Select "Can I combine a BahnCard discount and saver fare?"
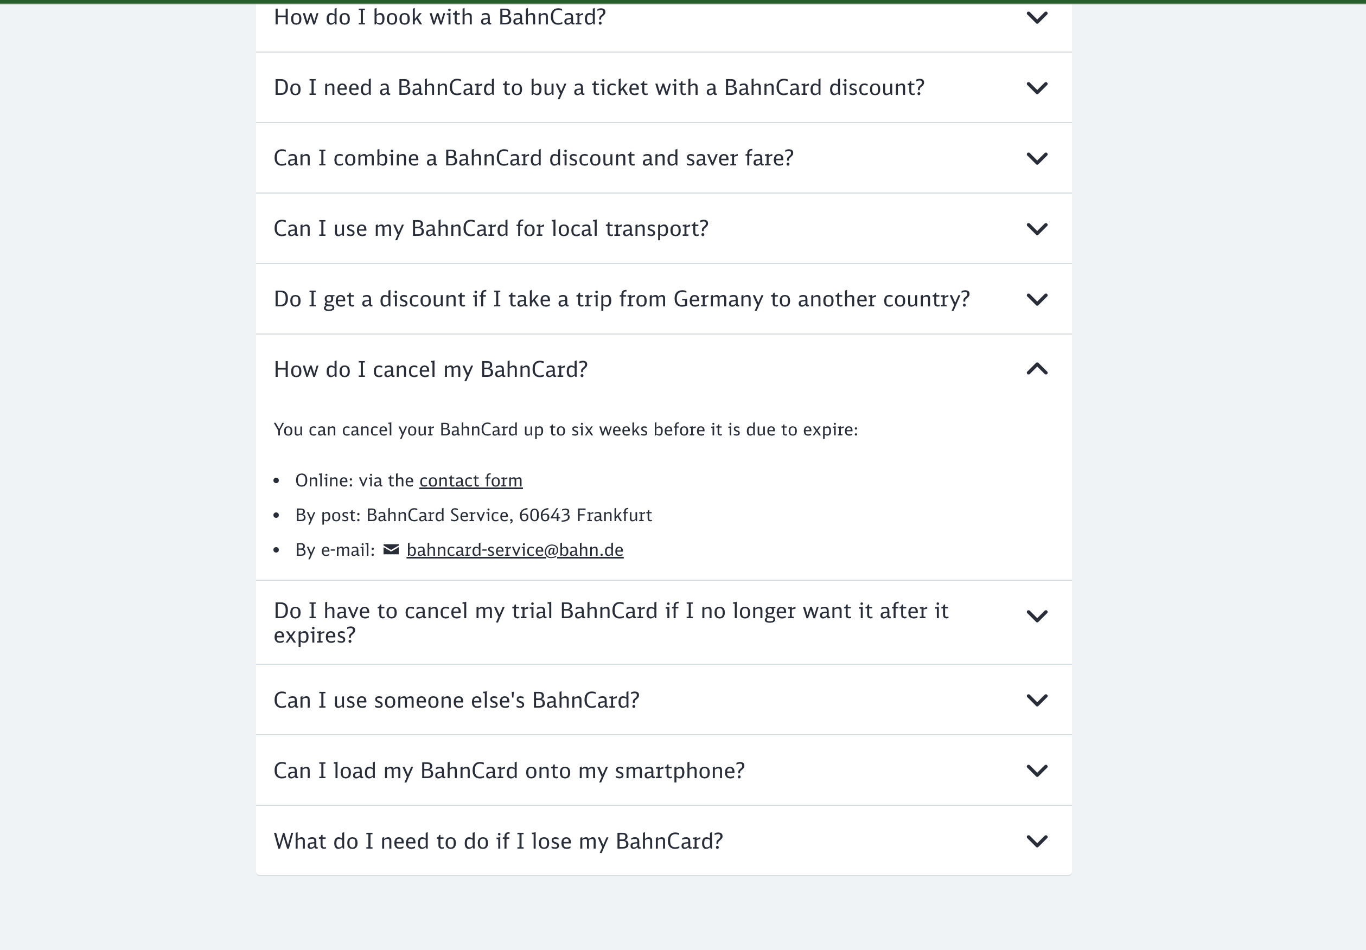Screen dimensions: 1366x950 [533, 158]
